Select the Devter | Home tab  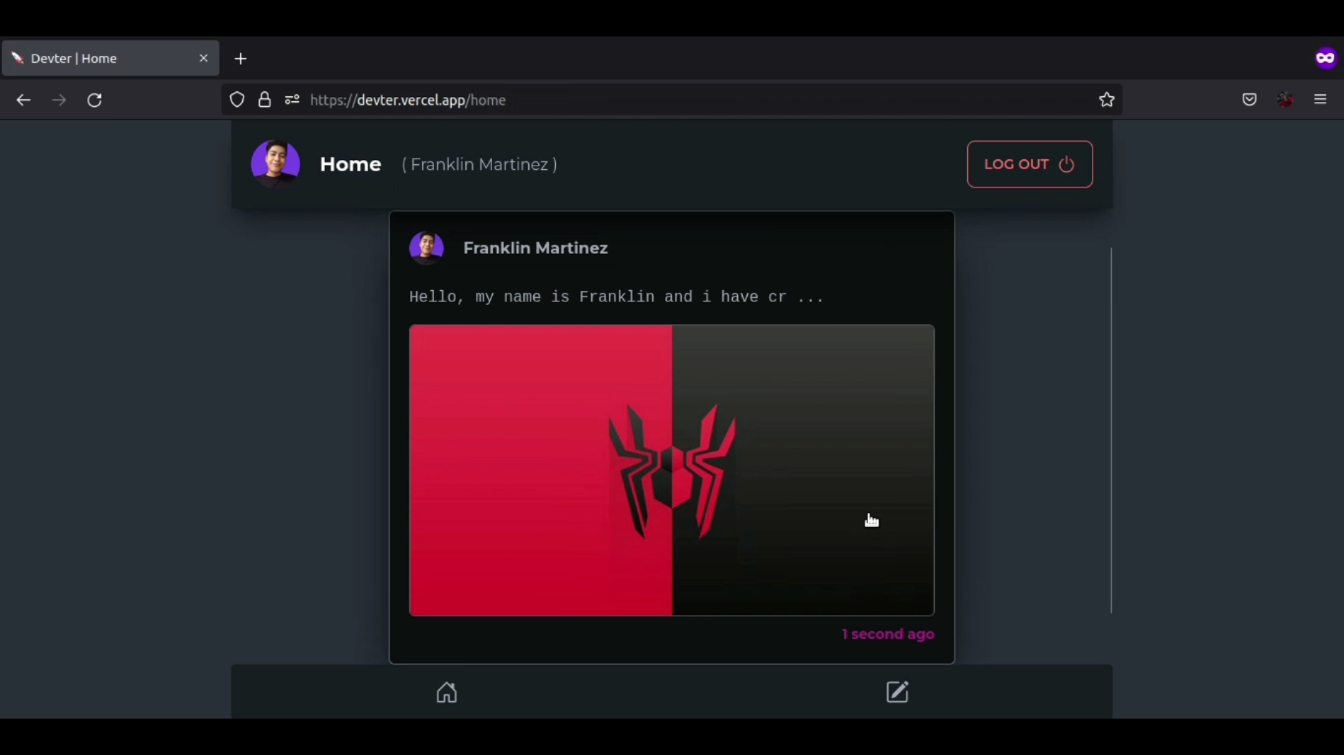coord(110,59)
